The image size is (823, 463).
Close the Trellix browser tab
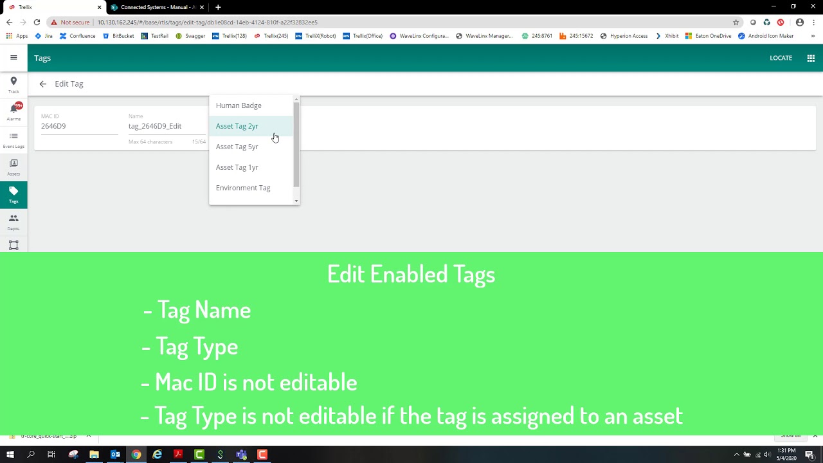[x=99, y=7]
